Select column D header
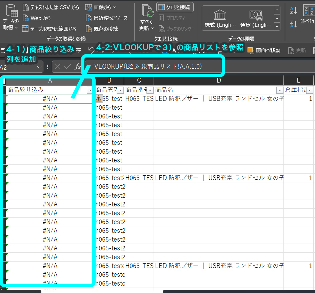 pos(219,81)
